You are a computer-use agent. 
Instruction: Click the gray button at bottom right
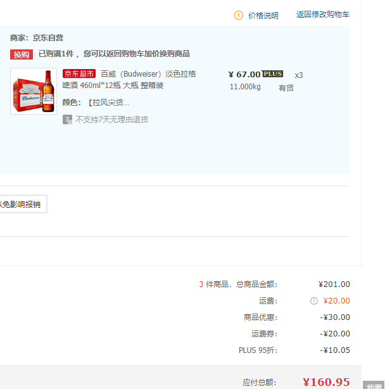pos(374,385)
